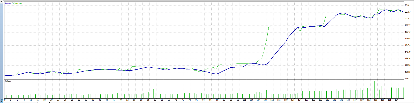Click the 13524 value on the price scale
Image resolution: width=414 pixels, height=103 pixels.
tap(407, 59)
